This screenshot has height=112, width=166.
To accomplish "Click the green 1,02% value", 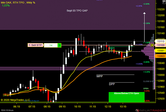I will pos(6,6).
